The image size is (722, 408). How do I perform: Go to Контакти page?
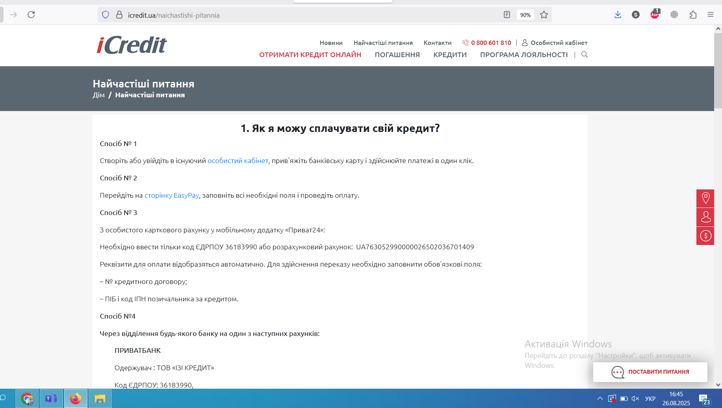(437, 43)
